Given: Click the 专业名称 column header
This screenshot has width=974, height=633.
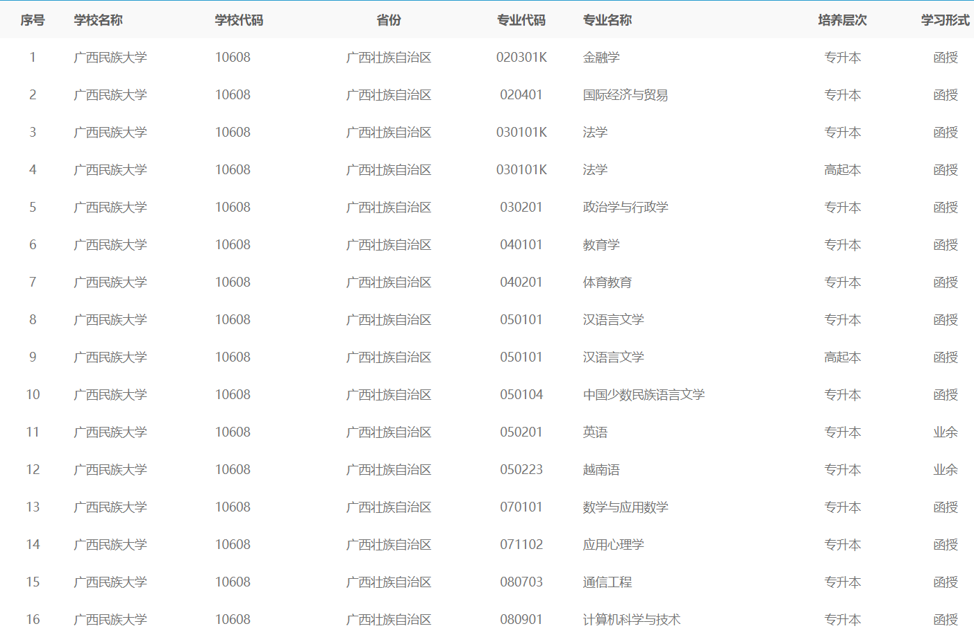Looking at the screenshot, I should [x=607, y=20].
